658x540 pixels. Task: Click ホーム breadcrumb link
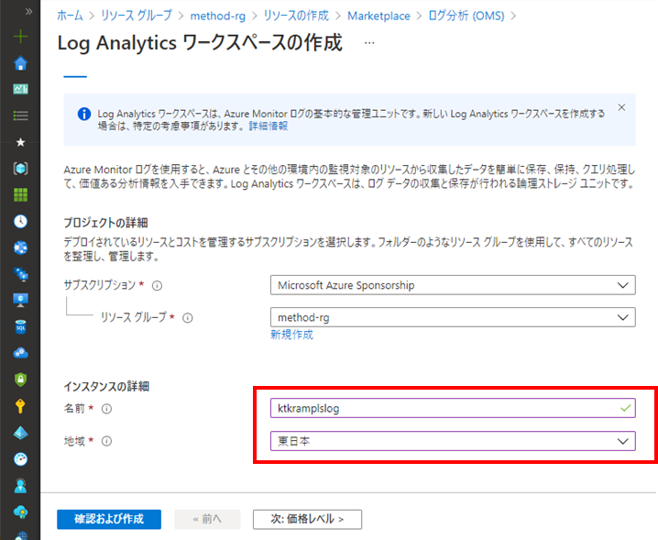[x=70, y=16]
